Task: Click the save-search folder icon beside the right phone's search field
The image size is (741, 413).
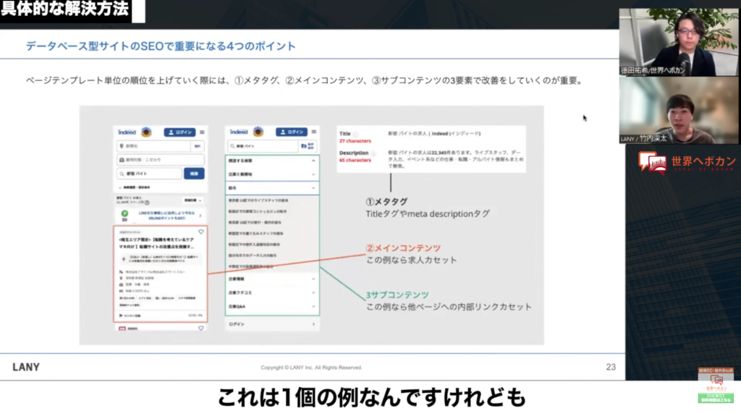Action: pos(304,146)
